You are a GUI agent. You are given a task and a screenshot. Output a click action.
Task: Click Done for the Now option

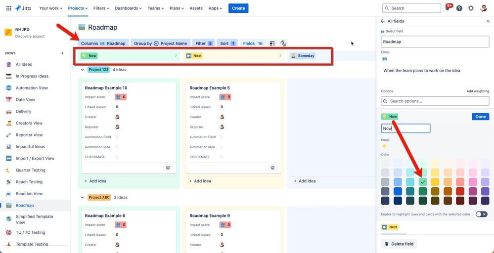(x=481, y=117)
